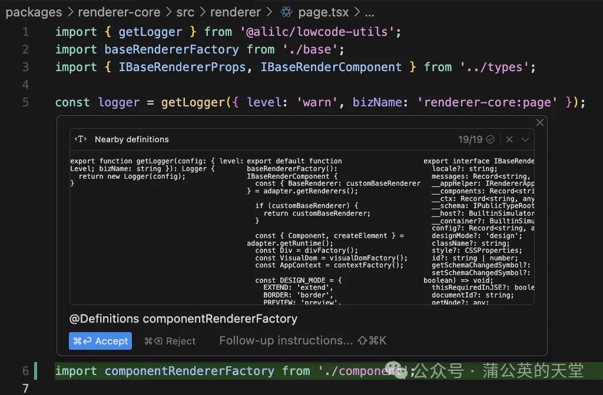Click 'getLogger' in the line 1 import
This screenshot has height=395, width=603.
[150, 32]
